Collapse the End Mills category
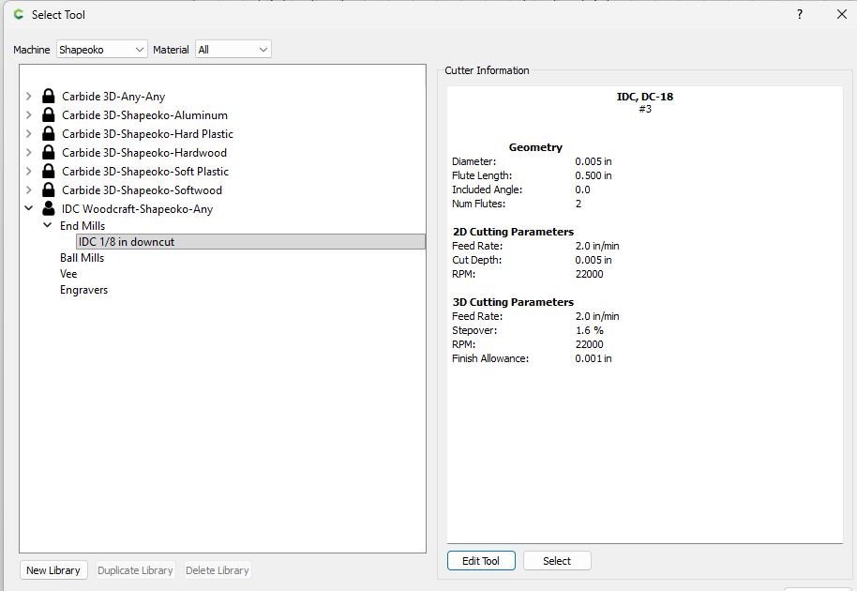Image resolution: width=857 pixels, height=591 pixels. click(48, 225)
